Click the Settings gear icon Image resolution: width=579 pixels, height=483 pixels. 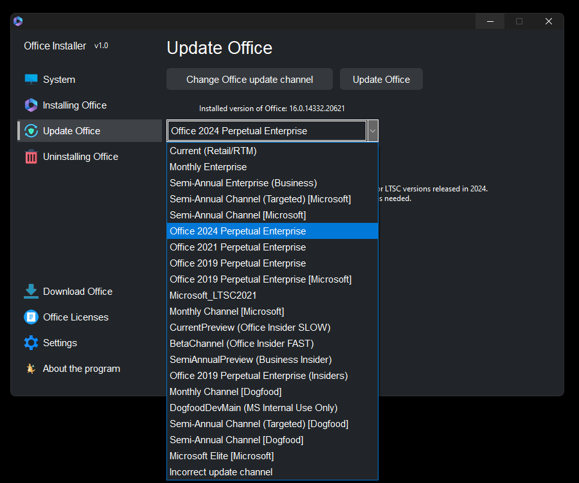[31, 343]
